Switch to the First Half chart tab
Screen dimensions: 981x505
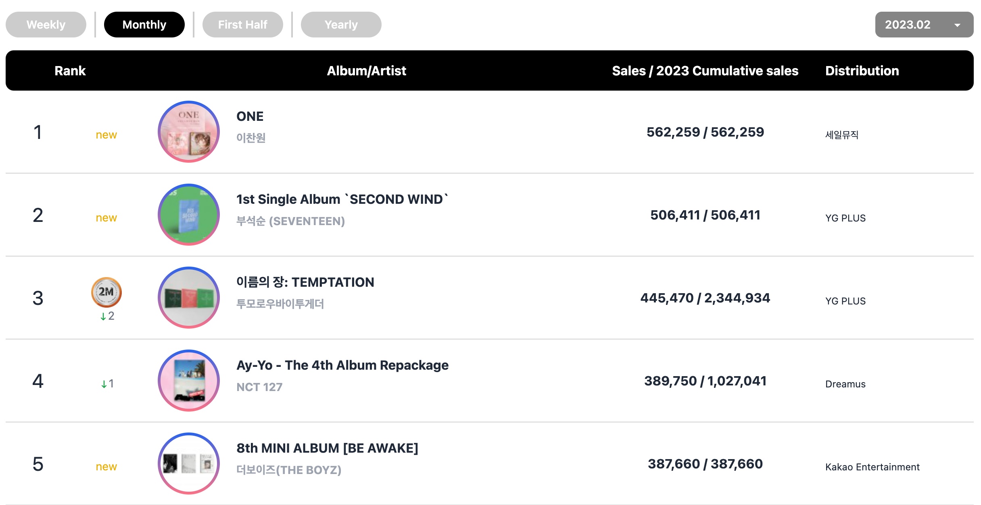[243, 25]
